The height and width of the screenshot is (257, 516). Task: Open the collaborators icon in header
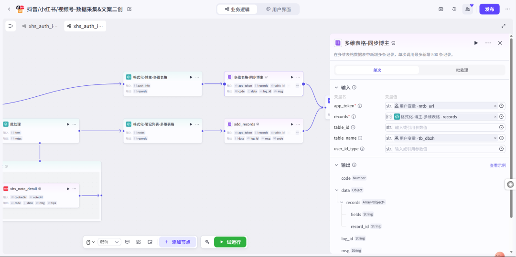pos(468,9)
